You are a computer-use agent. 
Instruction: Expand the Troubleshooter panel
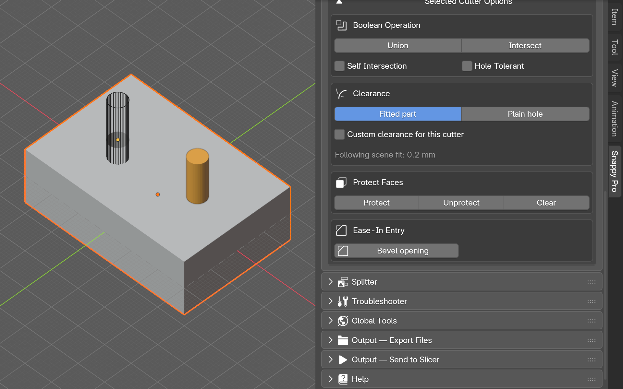tap(330, 301)
